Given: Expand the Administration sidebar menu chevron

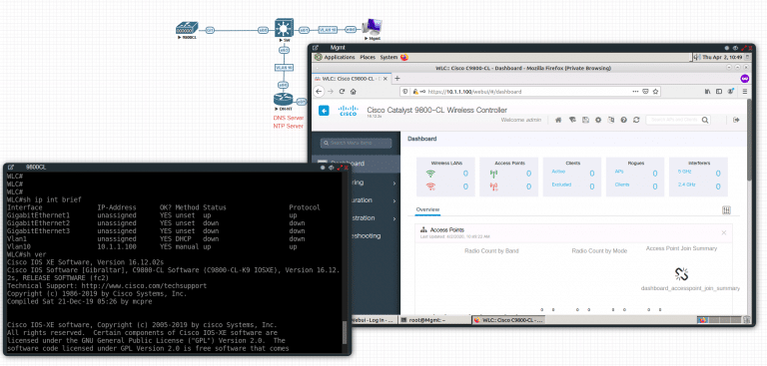Looking at the screenshot, I should pos(394,218).
